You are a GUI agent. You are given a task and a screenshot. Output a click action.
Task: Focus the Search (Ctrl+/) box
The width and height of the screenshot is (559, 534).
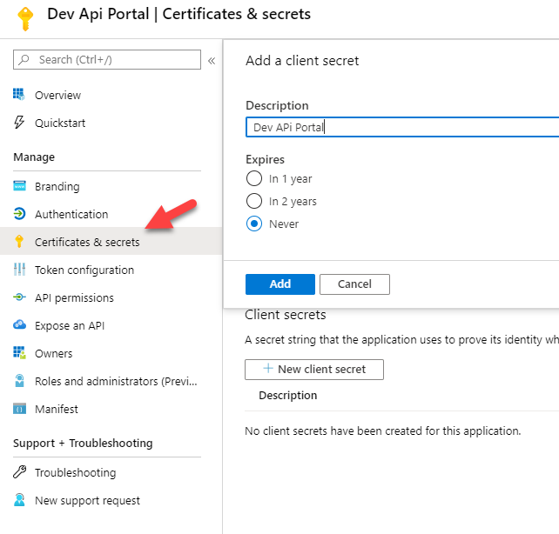point(113,60)
